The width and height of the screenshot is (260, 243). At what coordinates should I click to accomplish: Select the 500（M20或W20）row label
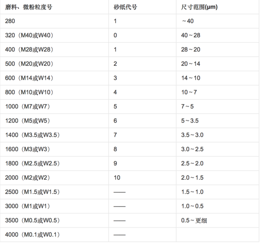pyautogui.click(x=30, y=64)
